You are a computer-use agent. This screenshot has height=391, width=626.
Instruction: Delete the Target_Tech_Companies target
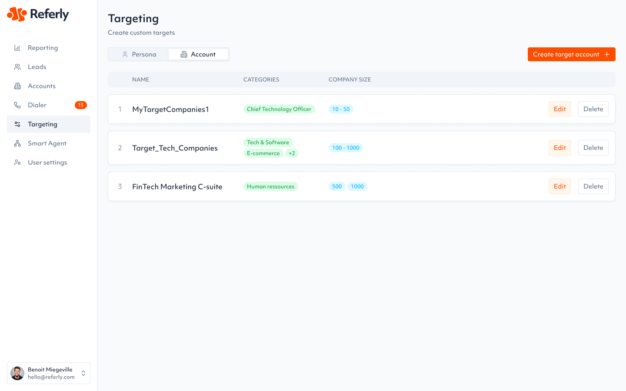point(593,148)
